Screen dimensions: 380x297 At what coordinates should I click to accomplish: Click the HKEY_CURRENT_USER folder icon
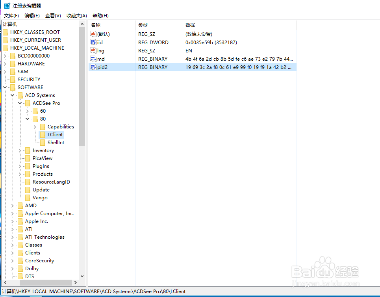6,40
